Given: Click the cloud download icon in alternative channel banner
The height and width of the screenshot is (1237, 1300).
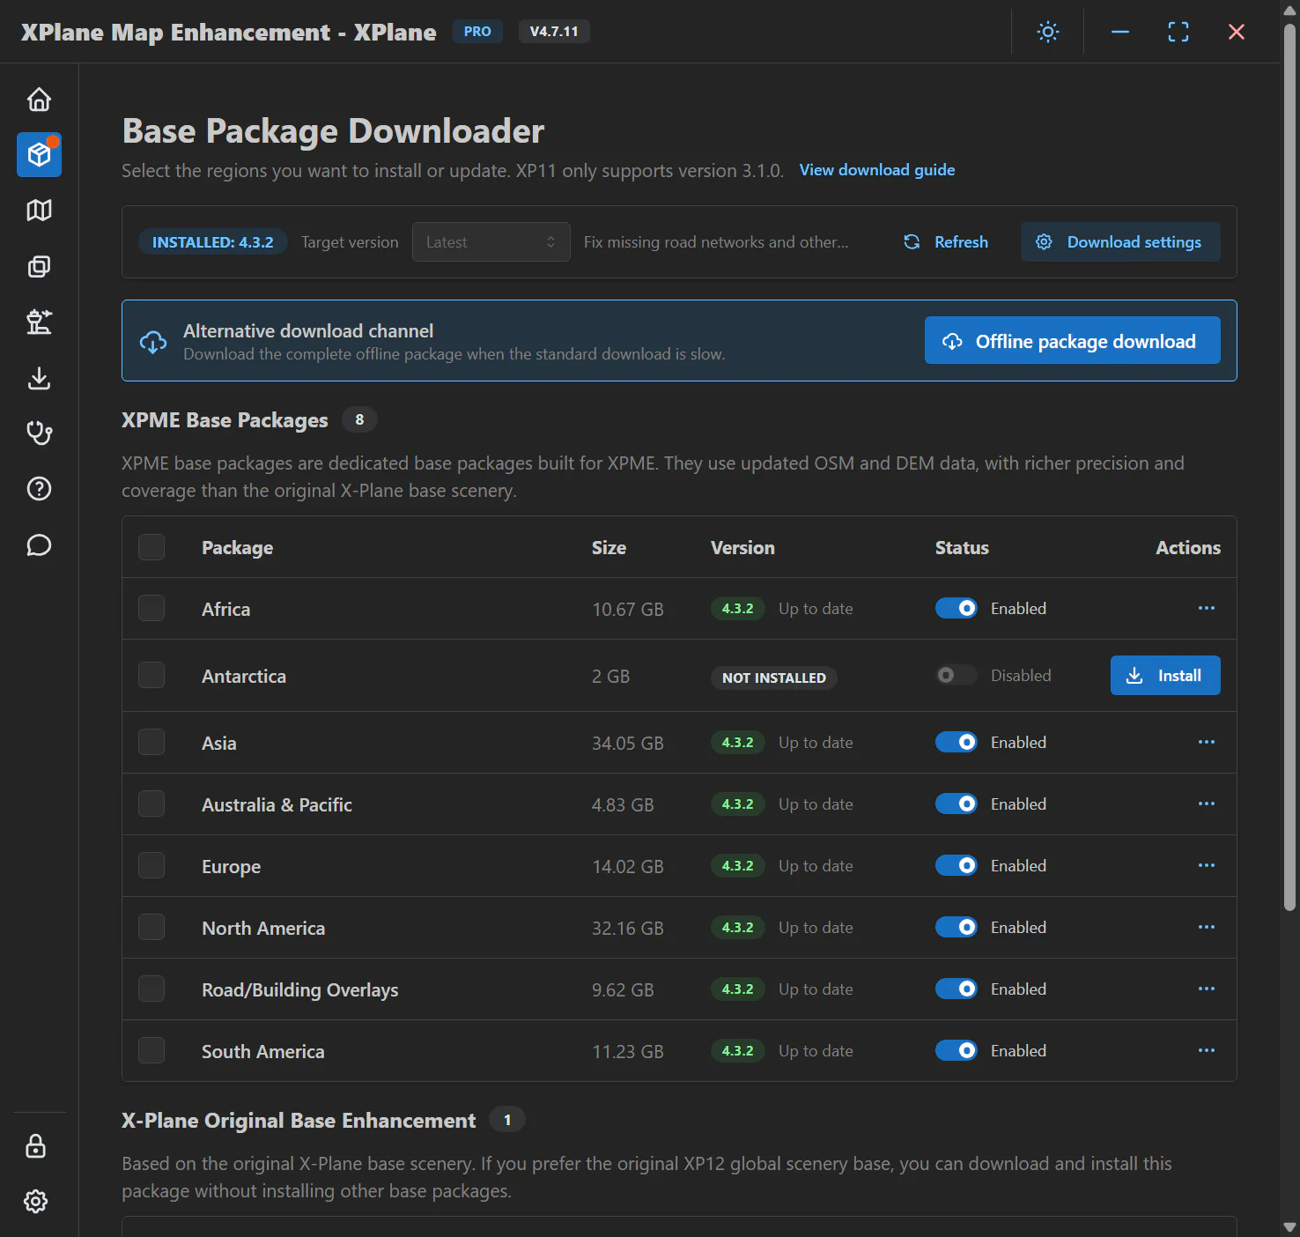Looking at the screenshot, I should [153, 342].
